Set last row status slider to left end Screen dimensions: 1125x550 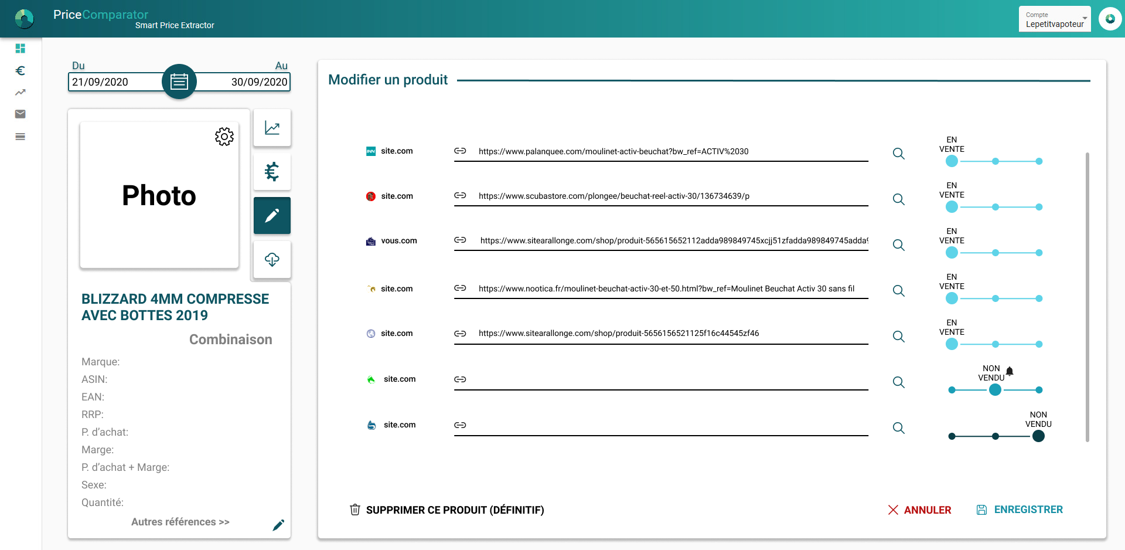pyautogui.click(x=952, y=436)
